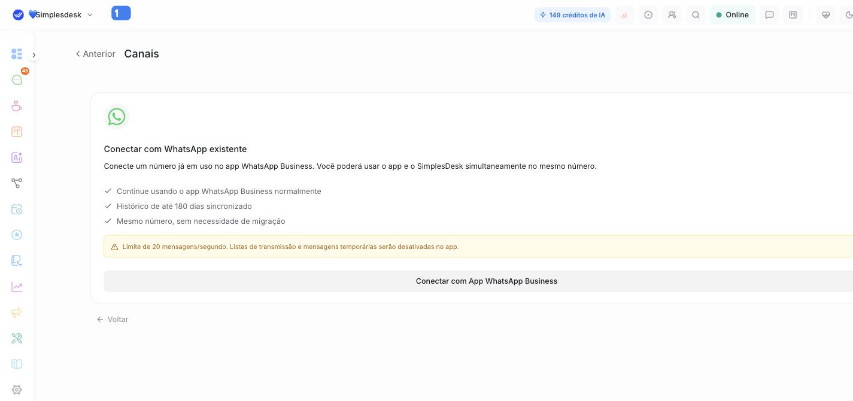
Task: Click the Voltar link below the card
Action: 113,320
